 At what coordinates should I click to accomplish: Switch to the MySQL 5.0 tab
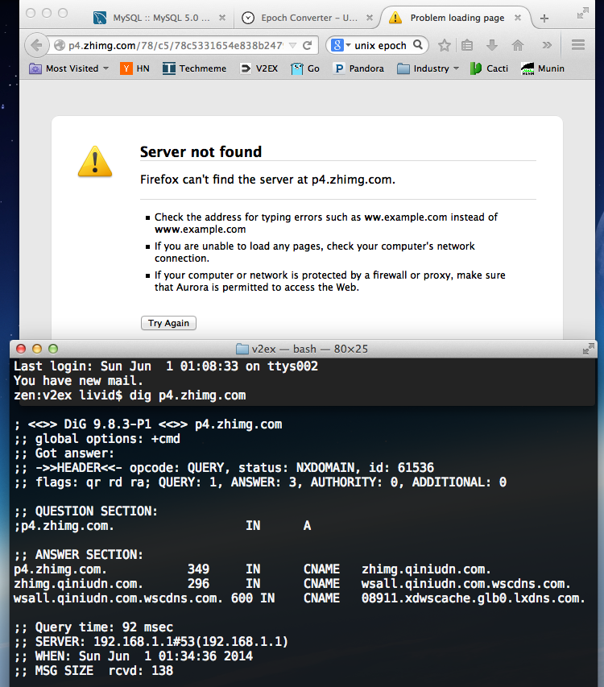point(153,18)
